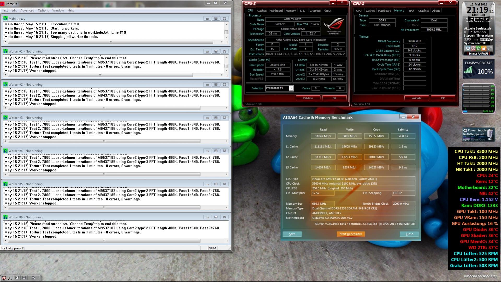
Task: Click OK in the left CPU-Z window
Action: click(334, 98)
